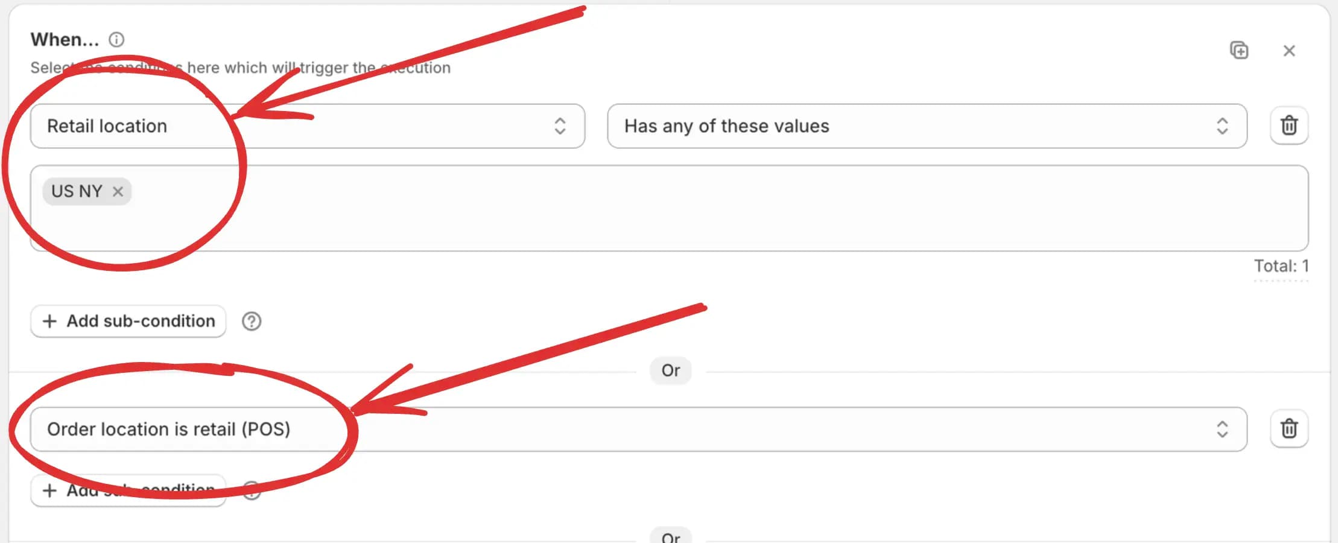Delete the Retail location condition

pyautogui.click(x=1289, y=125)
